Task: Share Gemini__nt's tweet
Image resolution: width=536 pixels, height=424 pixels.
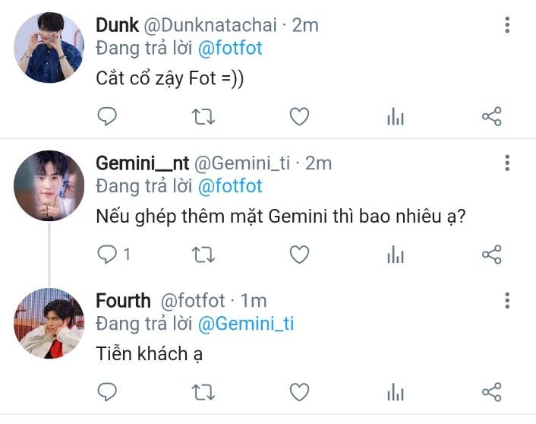Action: pyautogui.click(x=491, y=255)
